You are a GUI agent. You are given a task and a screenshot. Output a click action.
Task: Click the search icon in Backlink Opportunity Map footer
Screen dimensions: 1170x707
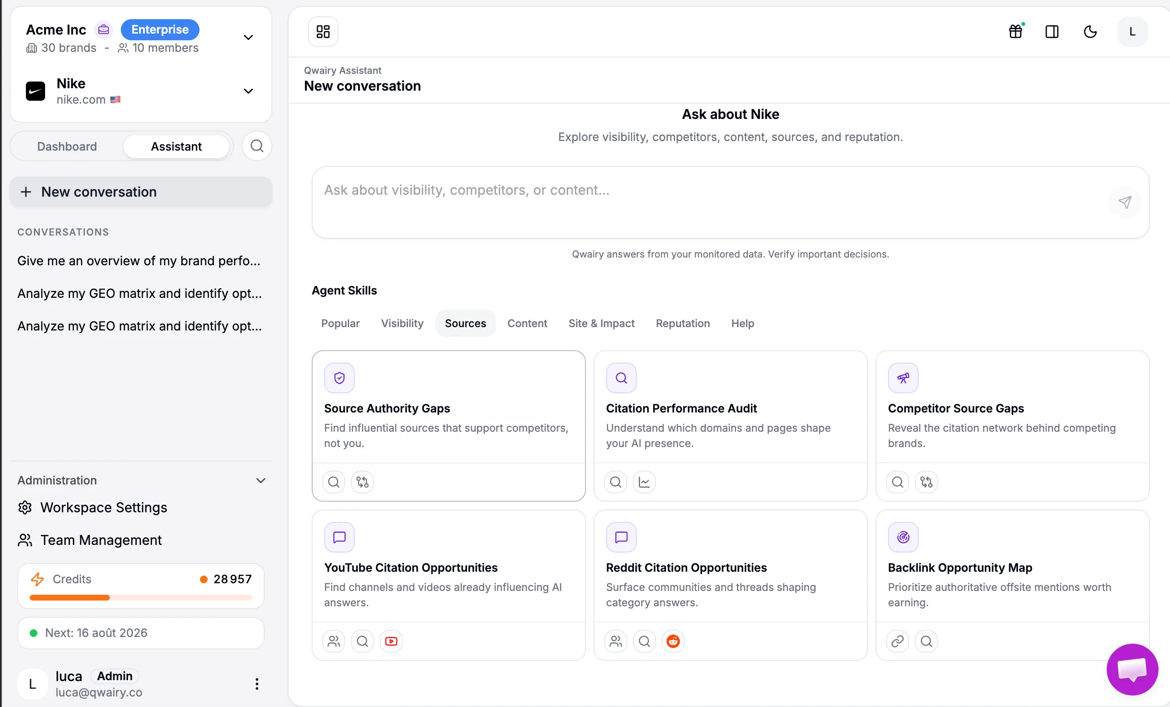click(x=926, y=641)
